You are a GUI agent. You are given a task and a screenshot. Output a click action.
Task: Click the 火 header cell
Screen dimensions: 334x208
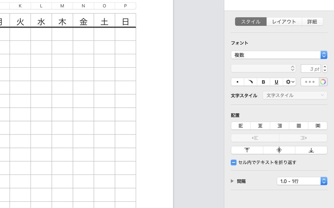pos(20,20)
